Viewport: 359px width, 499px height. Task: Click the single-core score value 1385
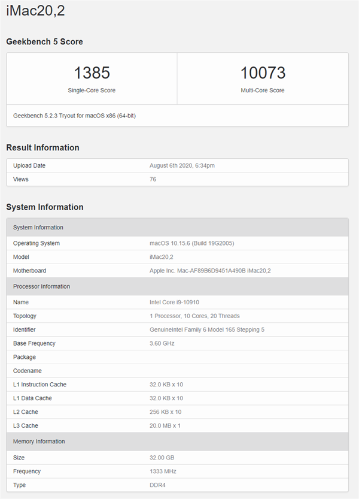(x=92, y=73)
